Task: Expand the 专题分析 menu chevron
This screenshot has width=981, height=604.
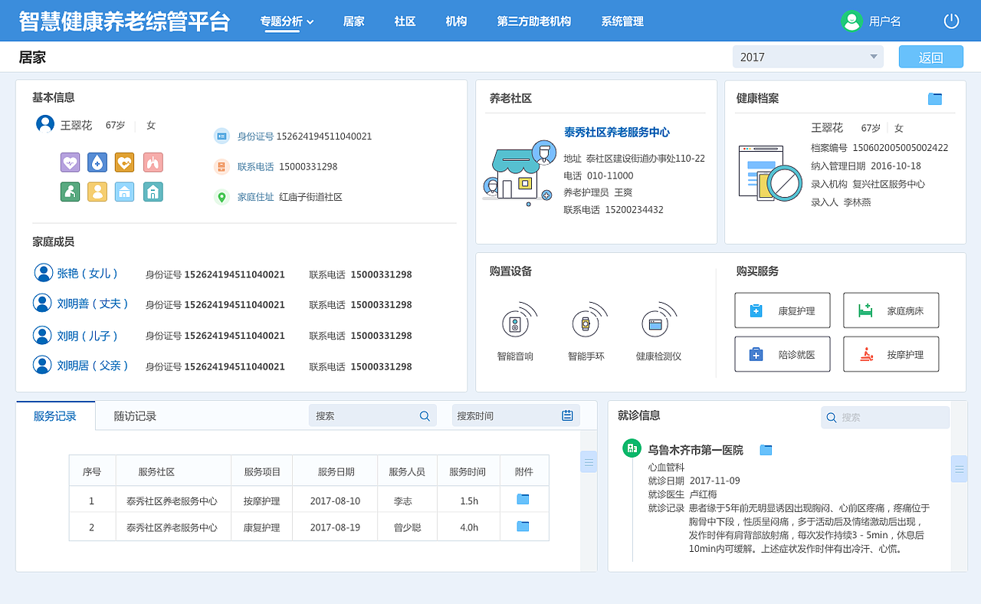Action: [x=311, y=21]
